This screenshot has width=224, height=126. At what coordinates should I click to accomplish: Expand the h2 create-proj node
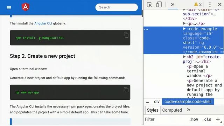point(184,57)
